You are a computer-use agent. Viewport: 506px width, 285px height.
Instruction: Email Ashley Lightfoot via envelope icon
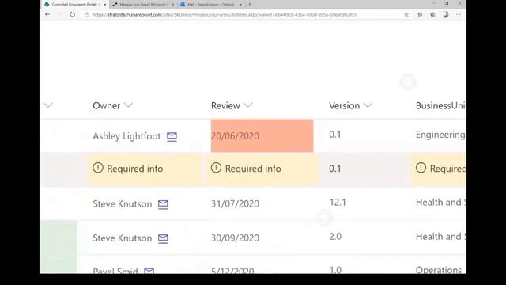pyautogui.click(x=172, y=136)
